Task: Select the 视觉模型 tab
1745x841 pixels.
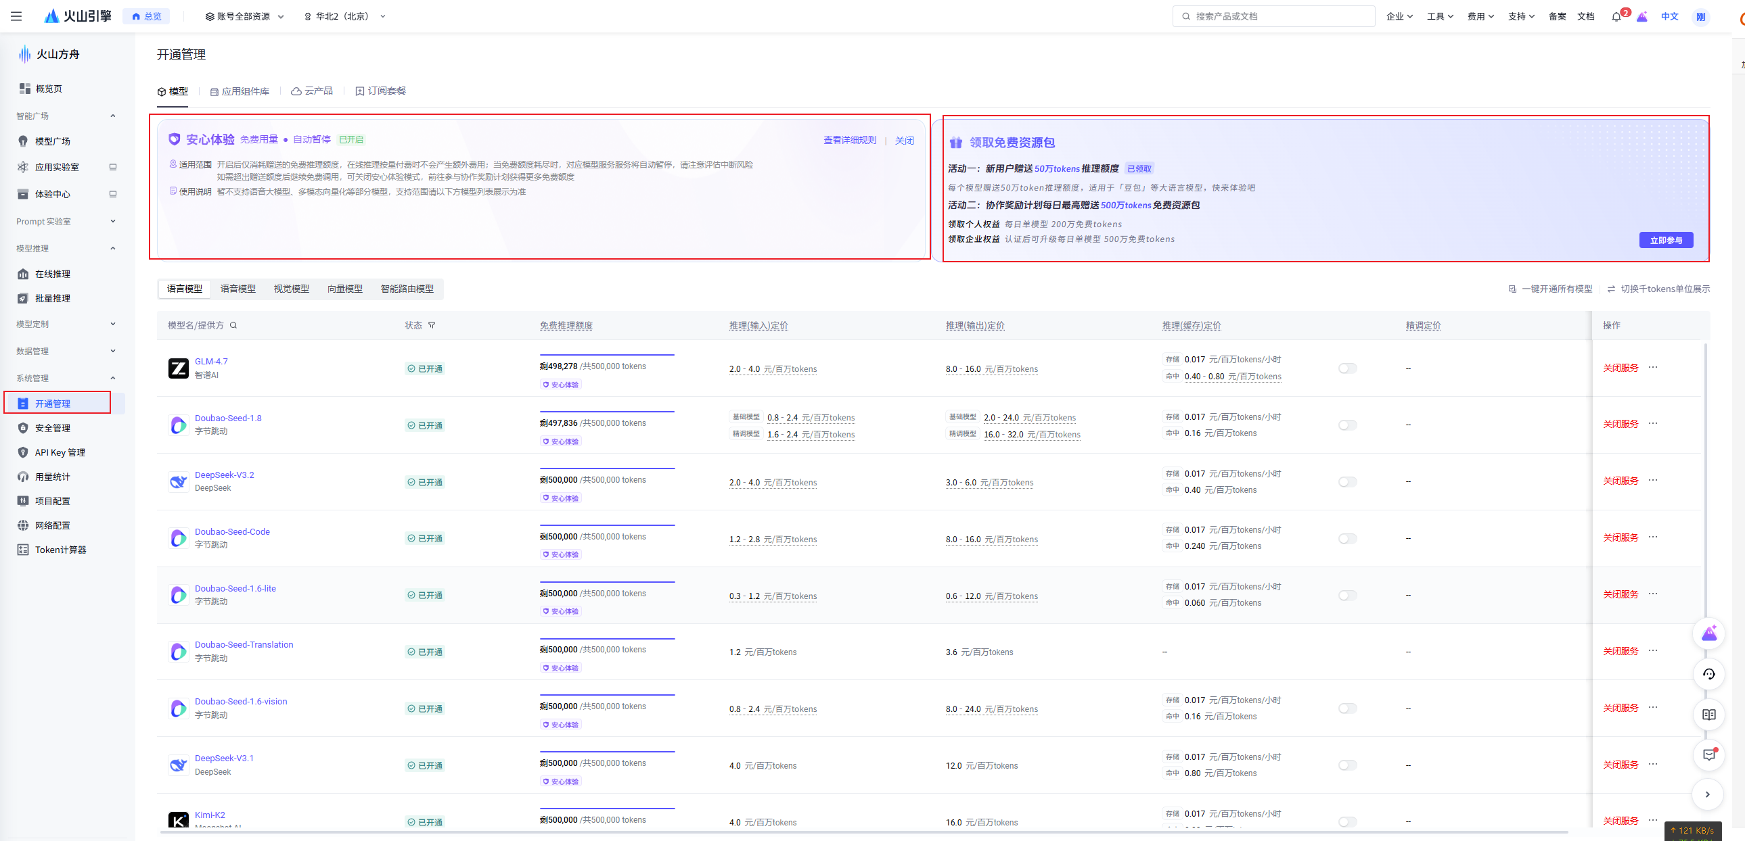Action: point(292,289)
